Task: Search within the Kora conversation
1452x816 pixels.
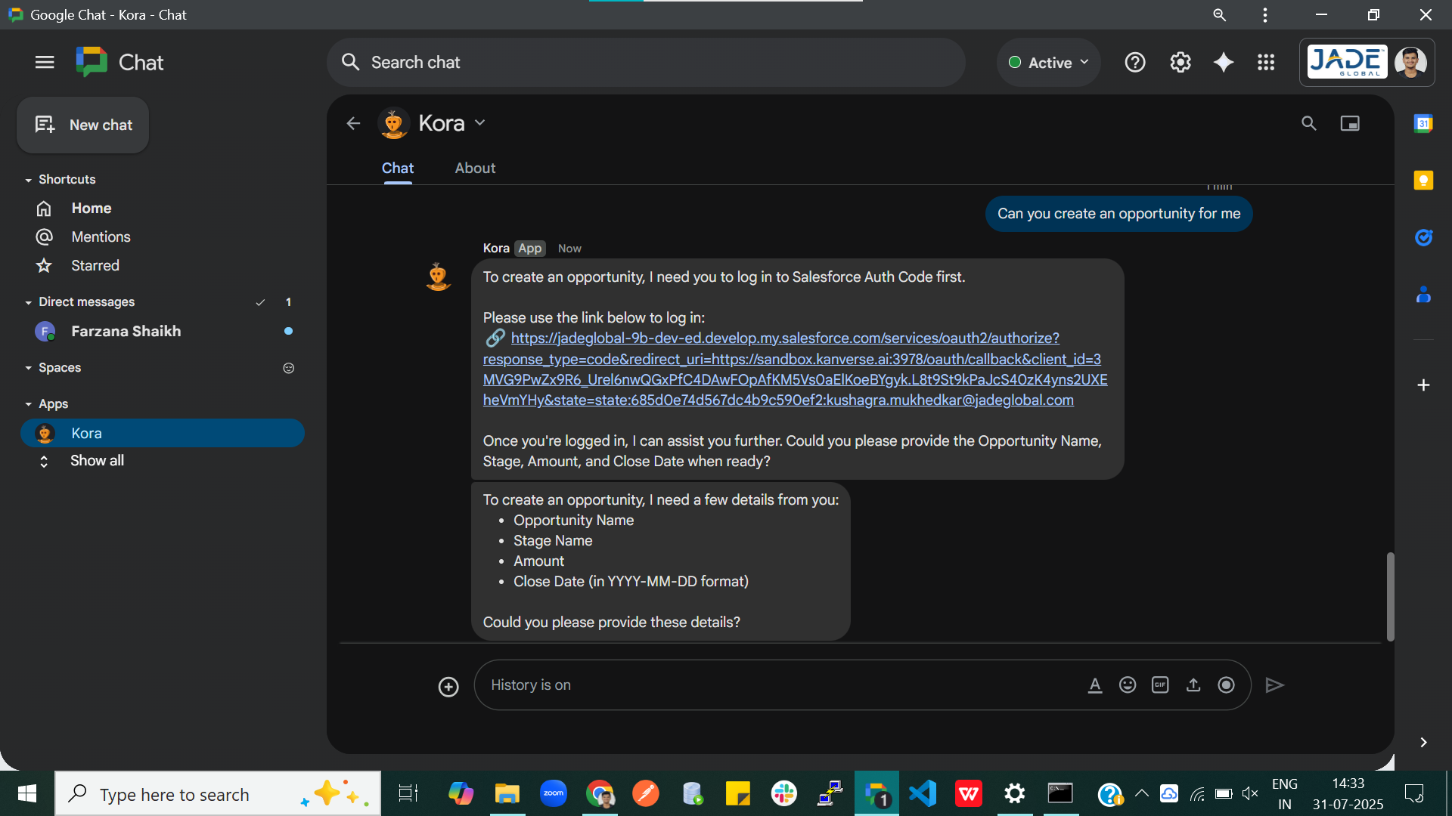Action: [1309, 122]
